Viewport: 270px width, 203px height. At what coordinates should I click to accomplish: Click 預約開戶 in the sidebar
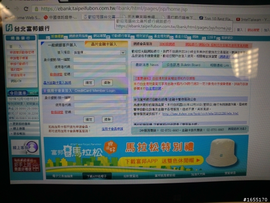(x=16, y=69)
